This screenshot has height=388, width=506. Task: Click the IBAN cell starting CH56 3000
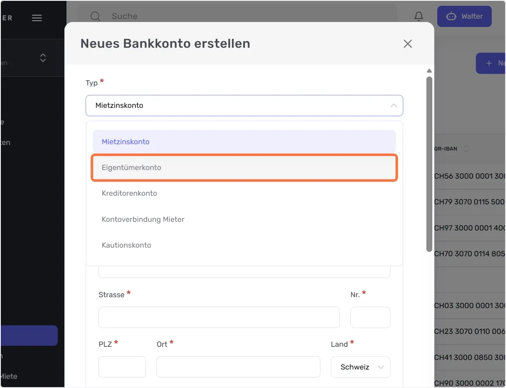click(469, 176)
